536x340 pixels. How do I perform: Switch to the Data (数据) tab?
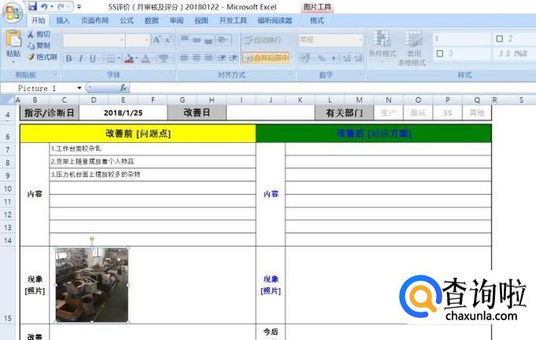pos(151,20)
